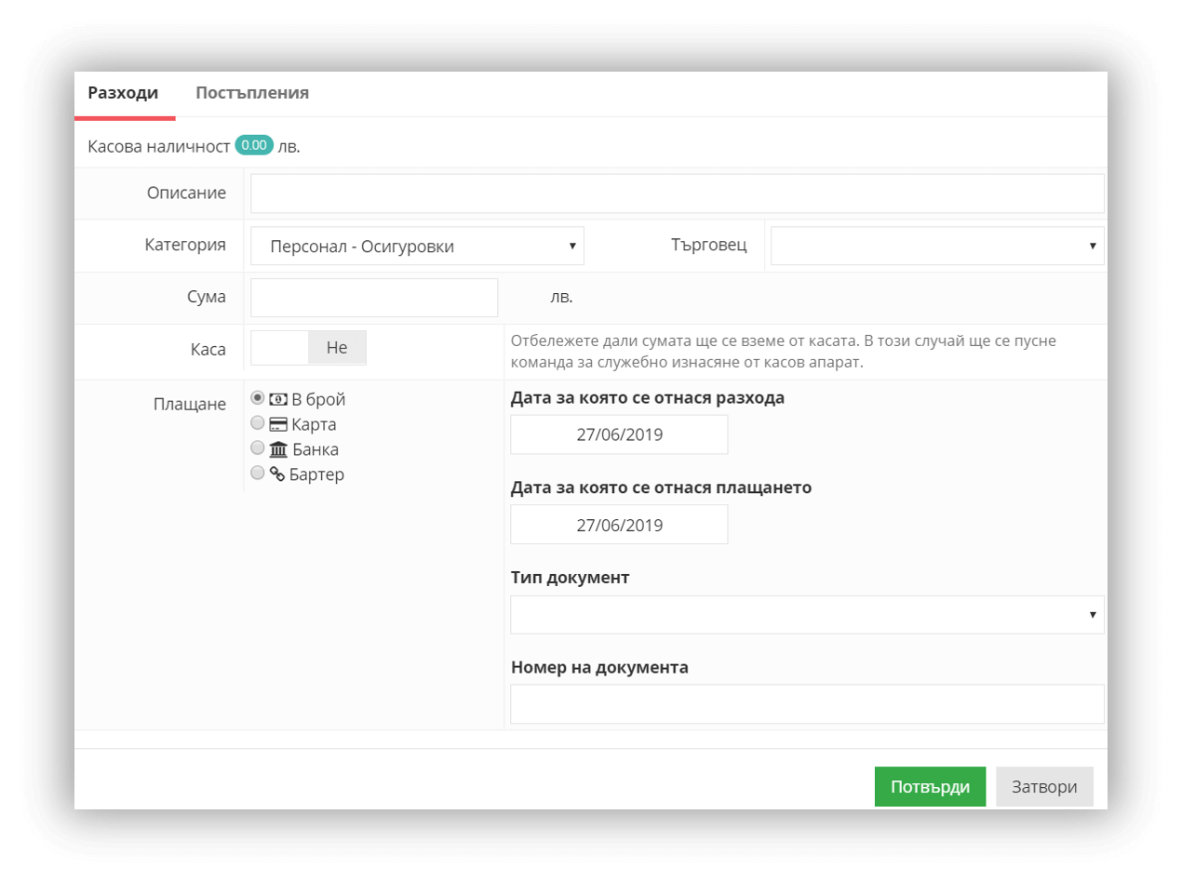Close the dialog with Затвори
This screenshot has height=881, width=1182.
point(1044,787)
